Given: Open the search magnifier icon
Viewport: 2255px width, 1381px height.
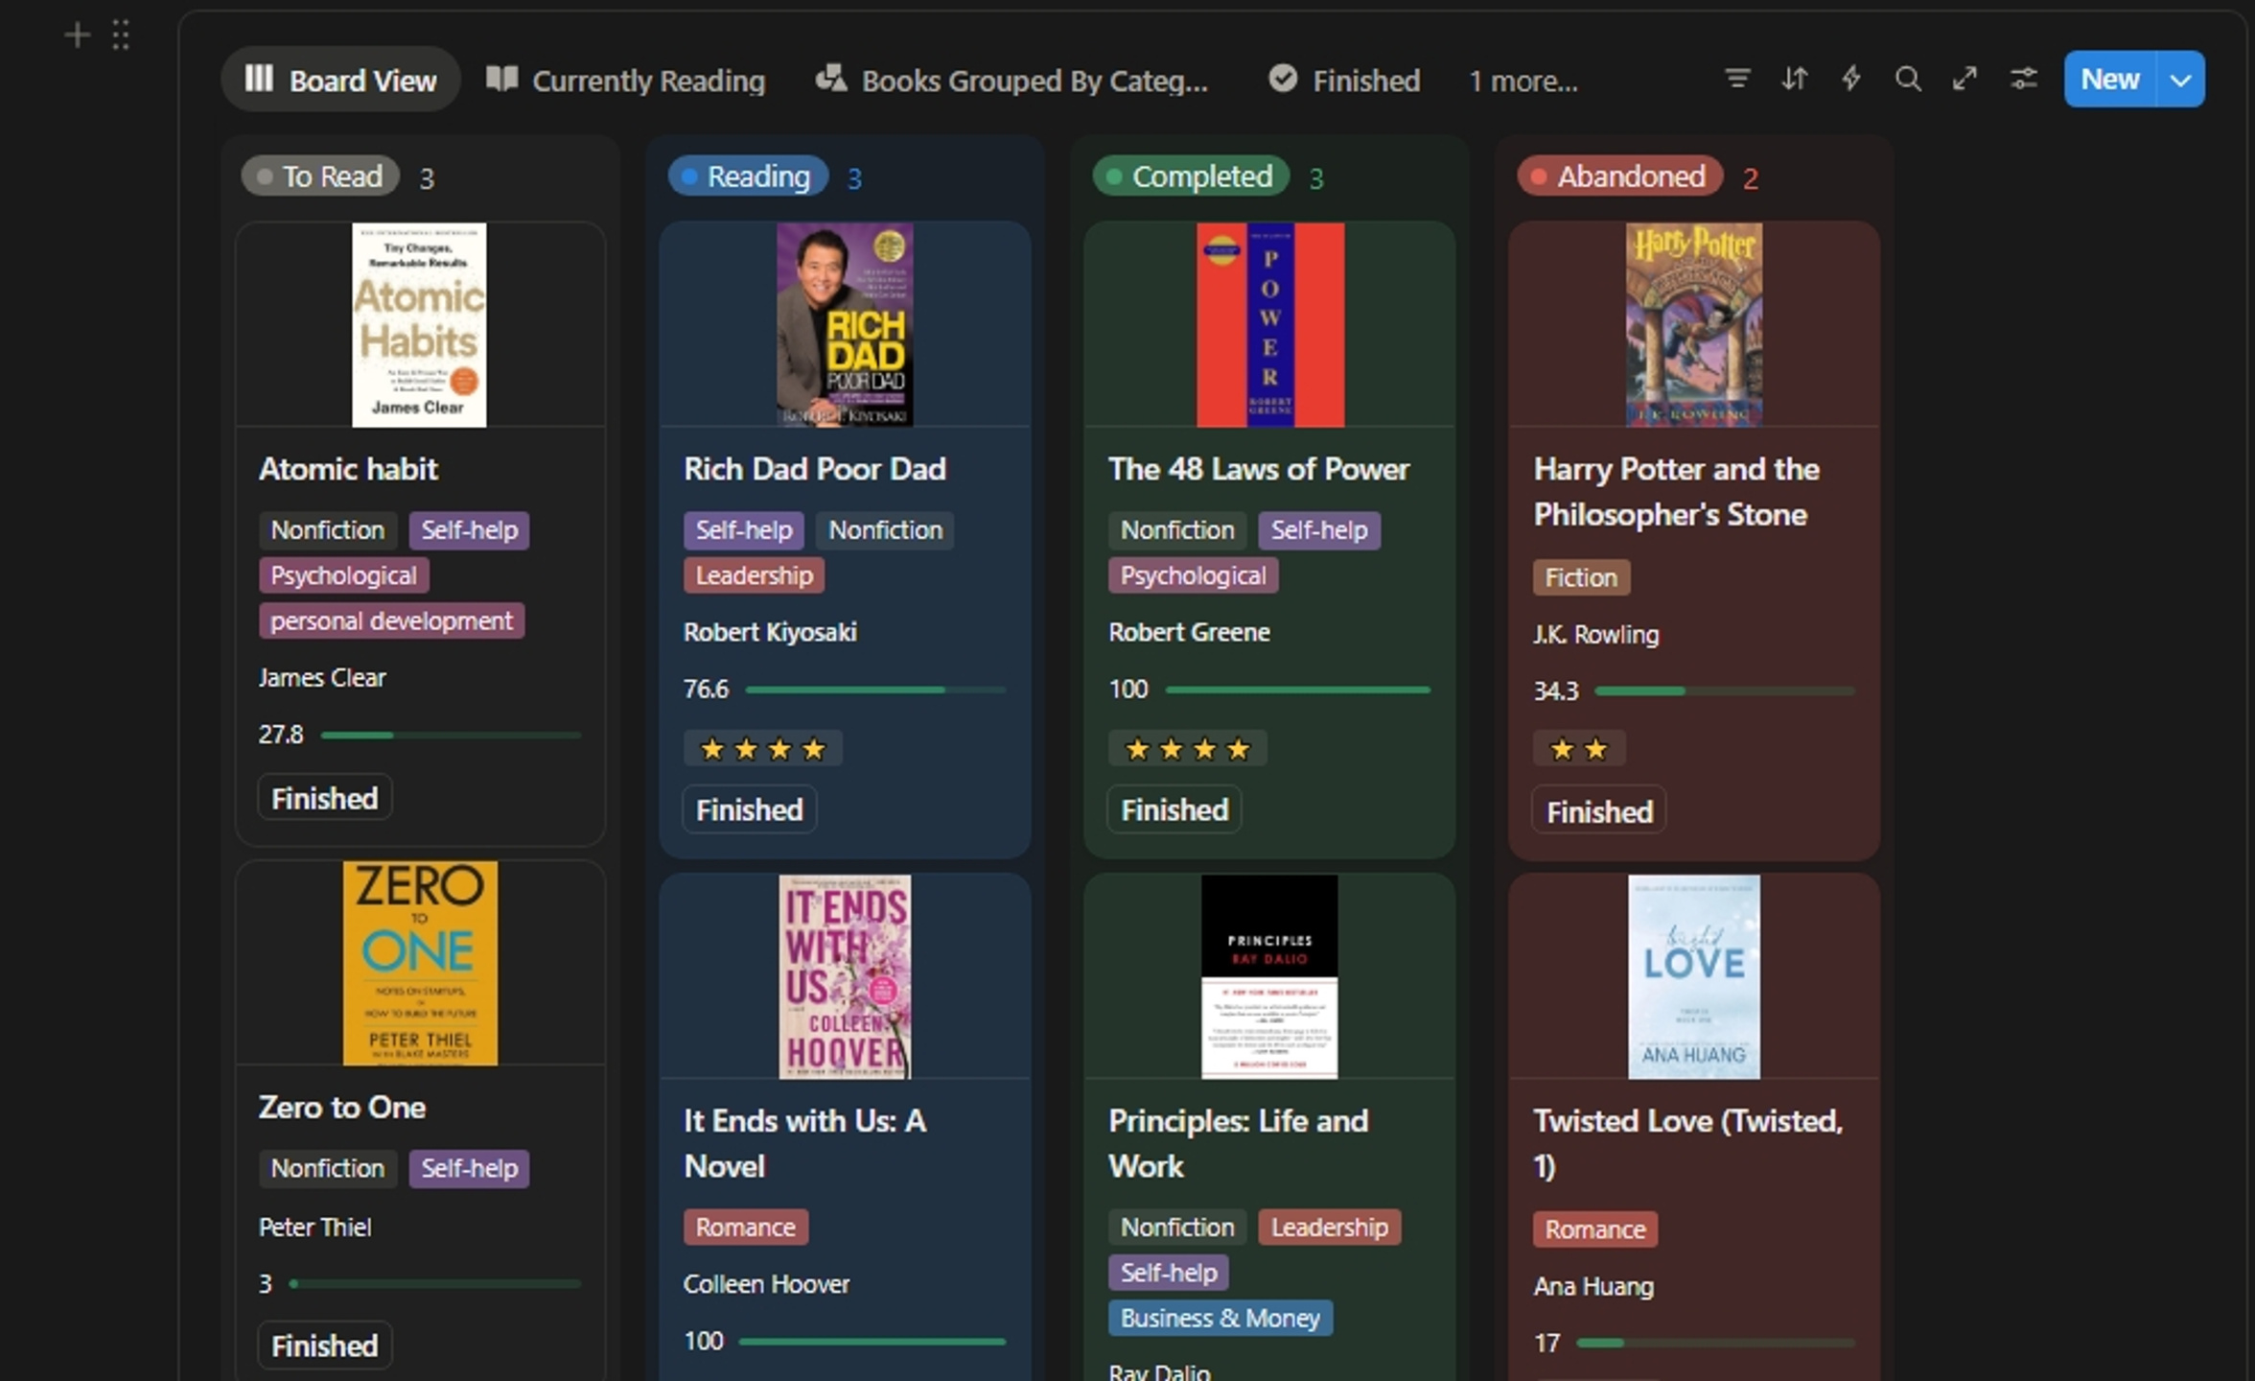Looking at the screenshot, I should (x=1908, y=79).
